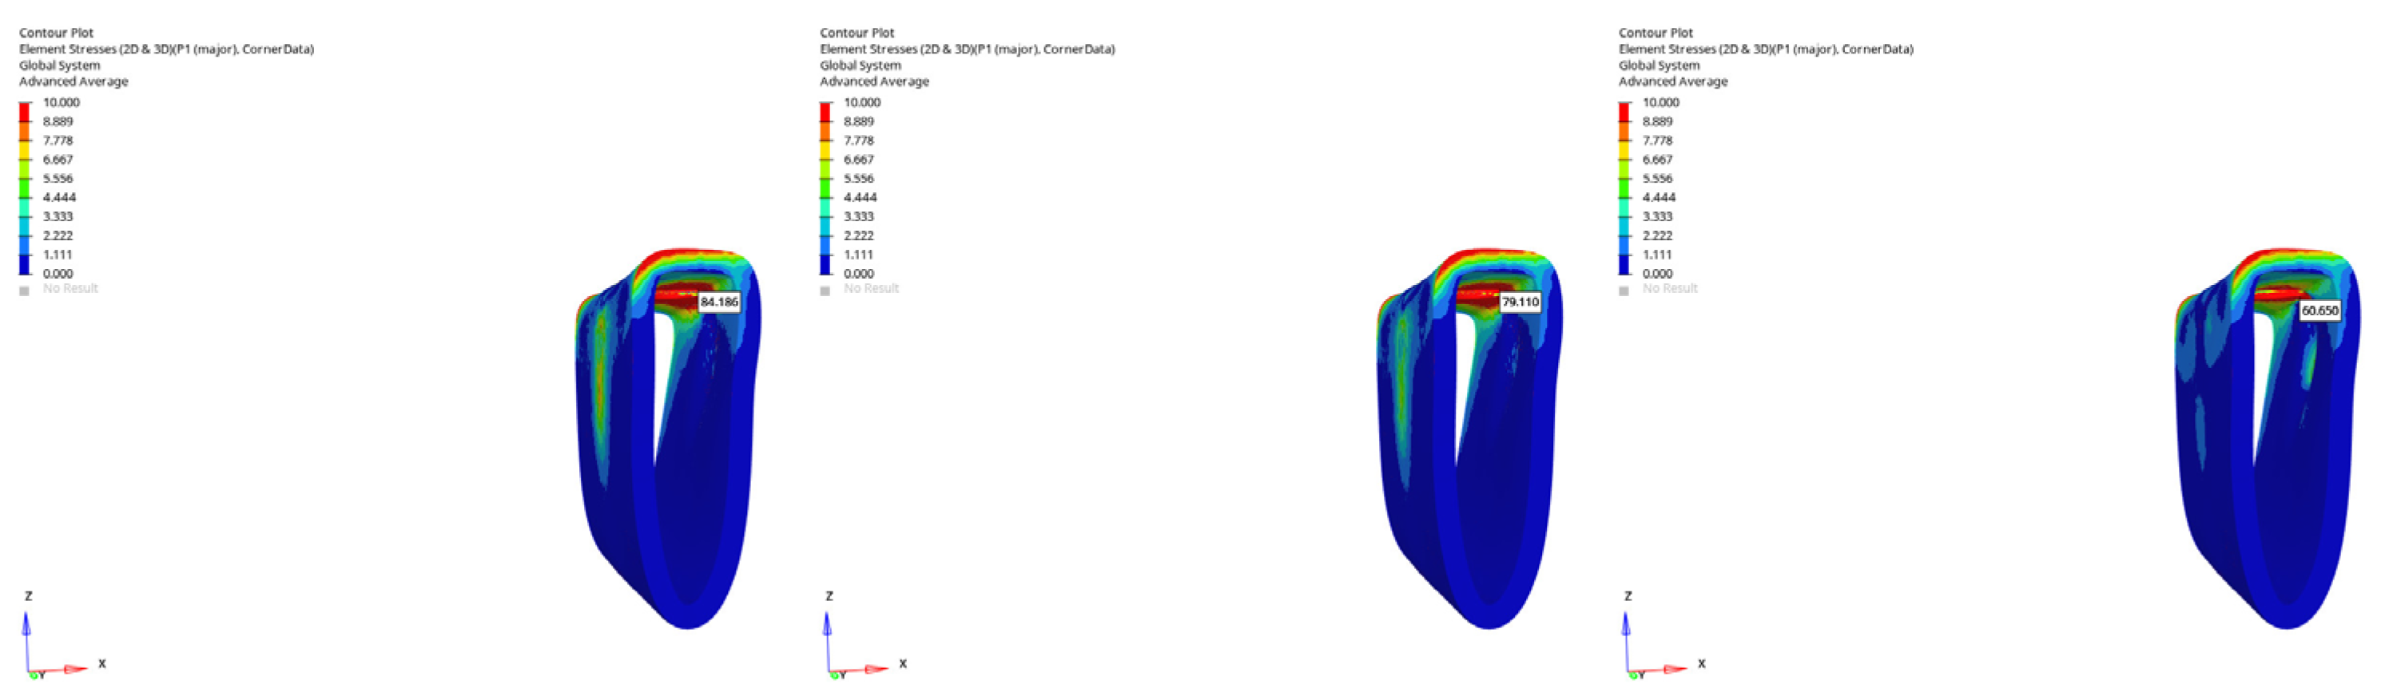Click the red top band of left legend
This screenshot has height=700, width=2389.
point(24,112)
